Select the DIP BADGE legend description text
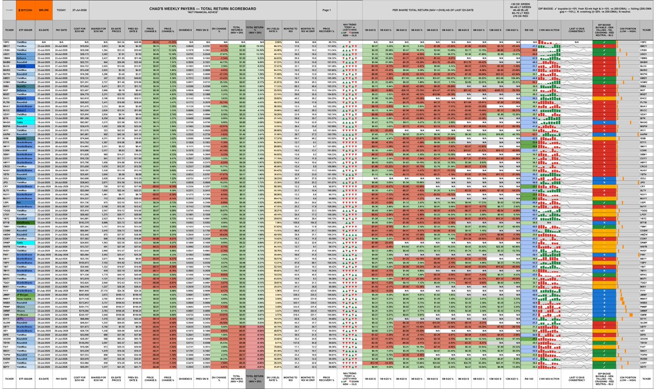This screenshot has height=389, width=656. pos(596,9)
